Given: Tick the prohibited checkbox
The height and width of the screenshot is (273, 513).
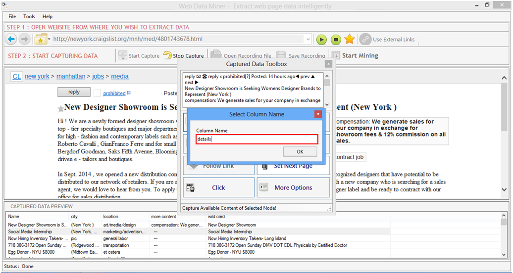Looking at the screenshot, I should 97,93.
